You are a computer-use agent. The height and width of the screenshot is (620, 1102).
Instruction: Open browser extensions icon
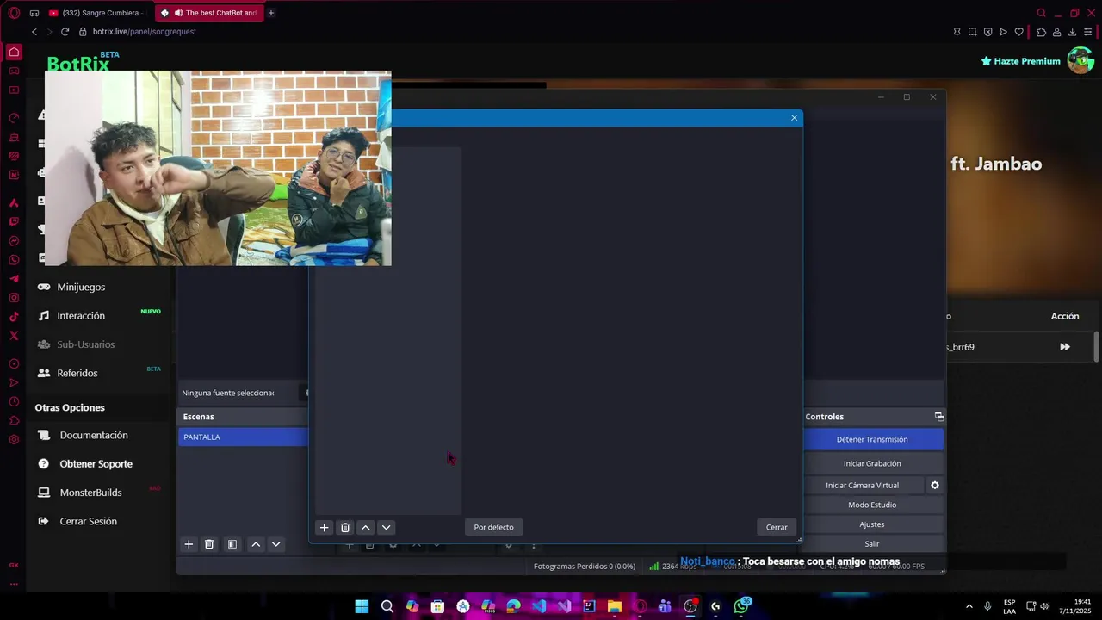tap(1042, 32)
